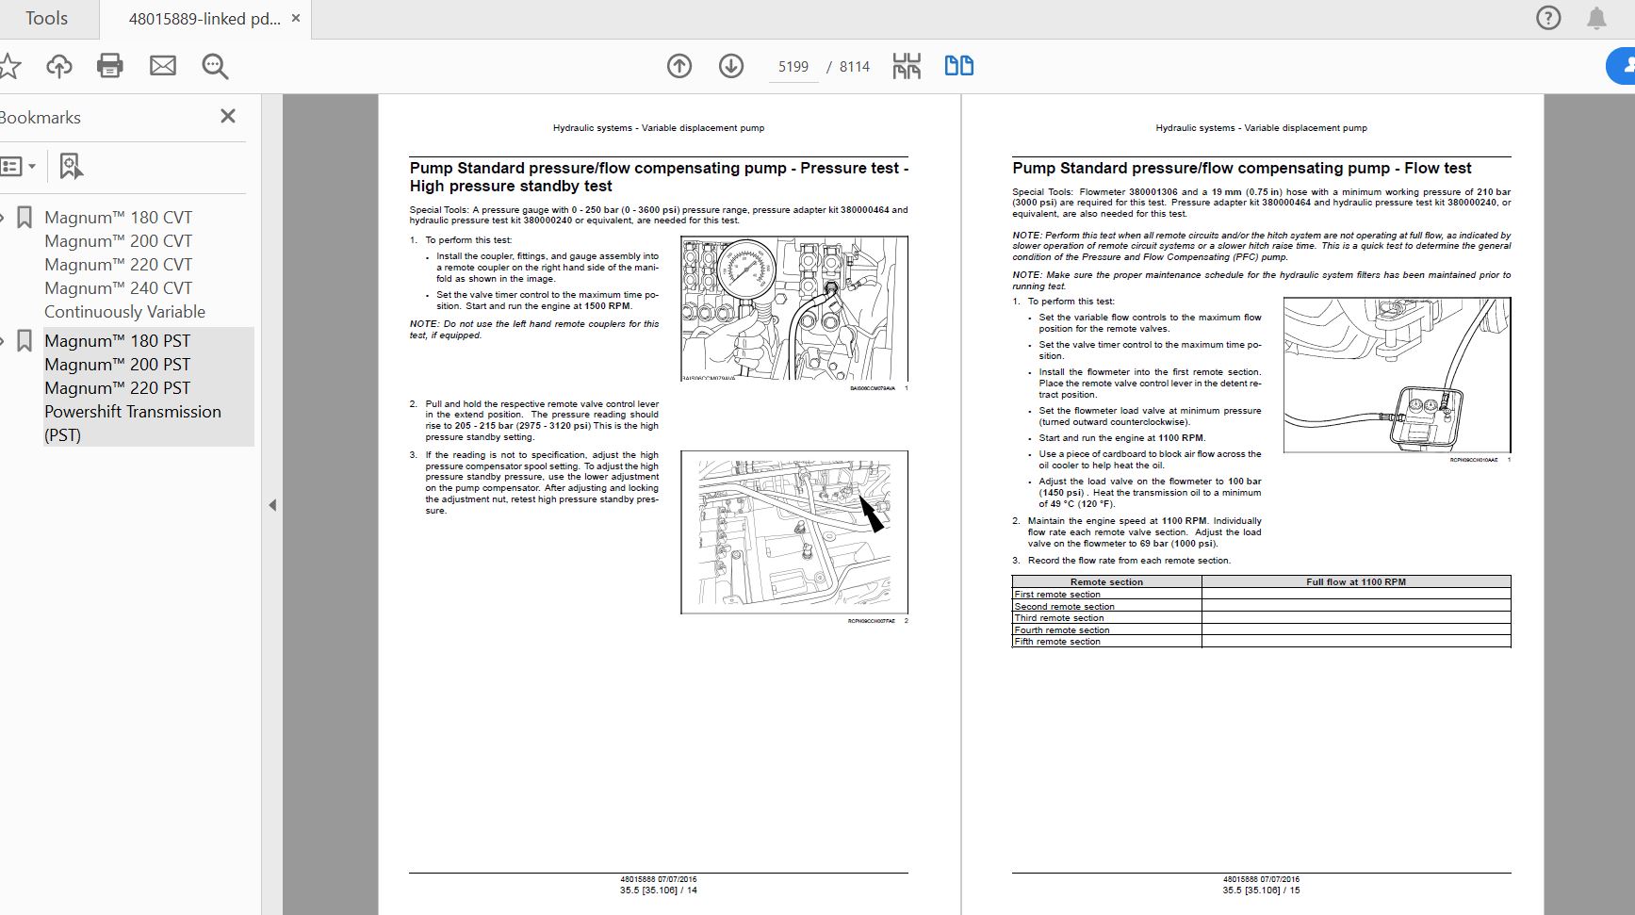Click the upload to cloud icon
Viewport: 1635px width, 915px height.
[58, 66]
